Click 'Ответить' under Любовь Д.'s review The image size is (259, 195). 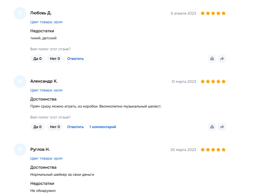click(x=75, y=59)
